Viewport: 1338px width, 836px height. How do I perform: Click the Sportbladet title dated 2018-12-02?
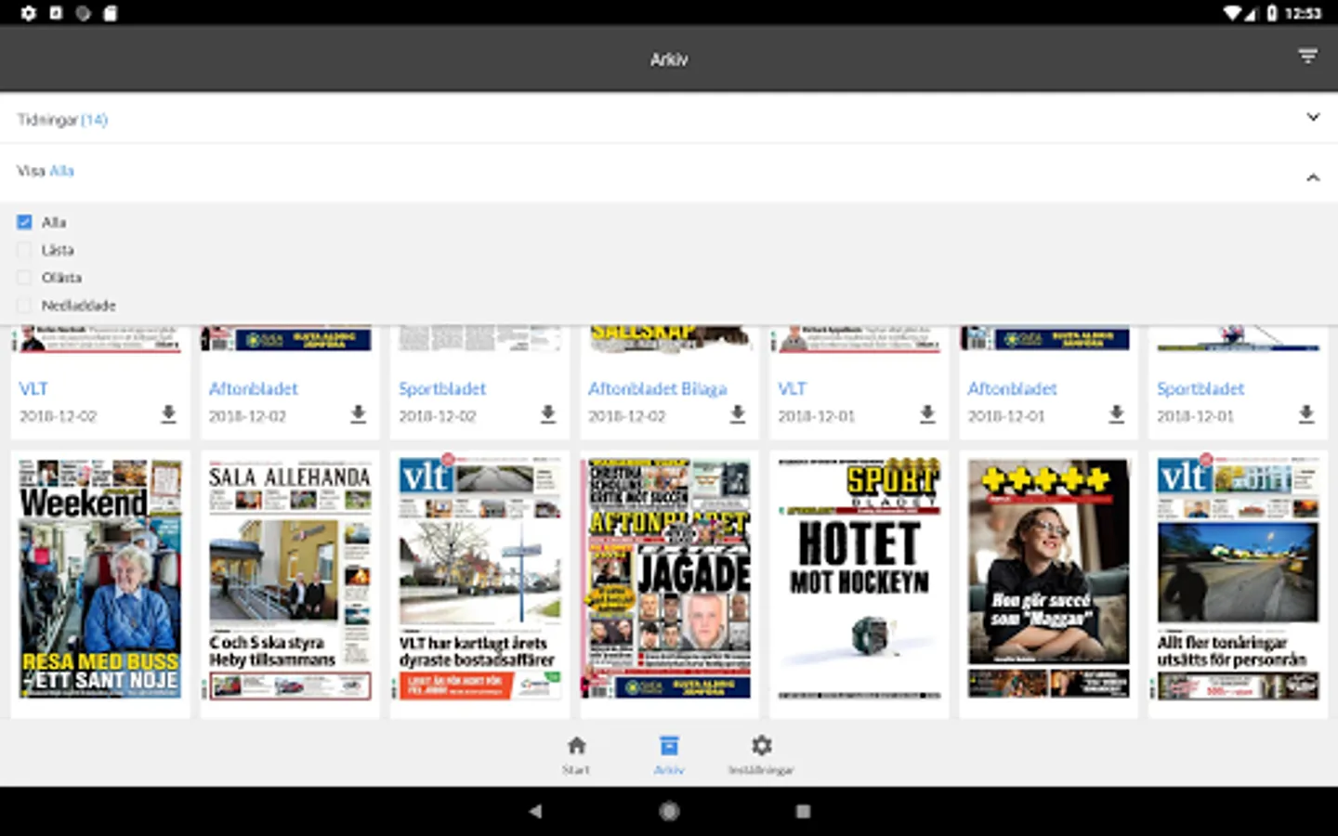442,388
